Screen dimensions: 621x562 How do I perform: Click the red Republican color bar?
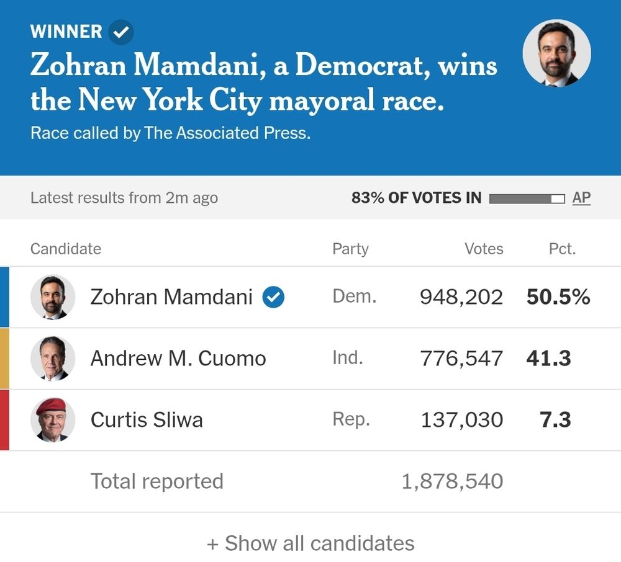pyautogui.click(x=4, y=419)
